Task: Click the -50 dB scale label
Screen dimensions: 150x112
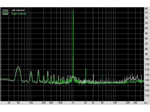Action: click(x=146, y=33)
